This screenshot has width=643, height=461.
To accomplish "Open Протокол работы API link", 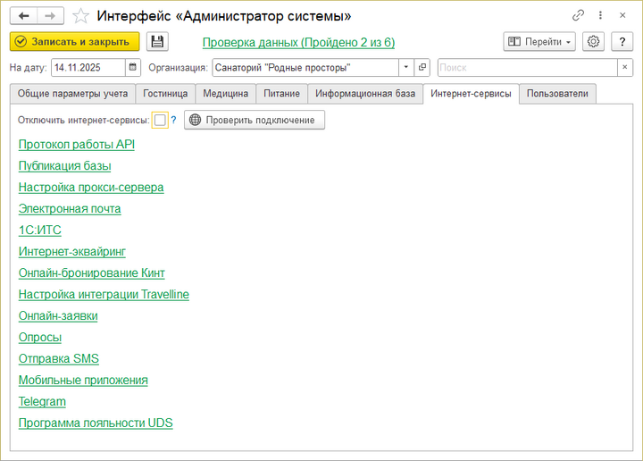I will (x=77, y=145).
